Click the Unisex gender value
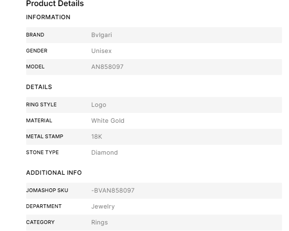The width and height of the screenshot is (289, 231). tap(102, 51)
